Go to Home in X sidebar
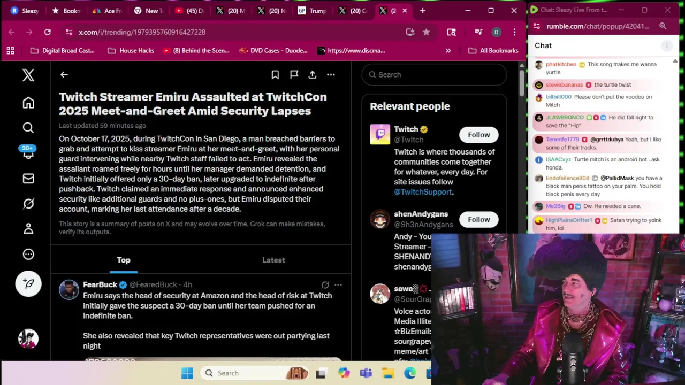This screenshot has width=685, height=385. [x=28, y=103]
